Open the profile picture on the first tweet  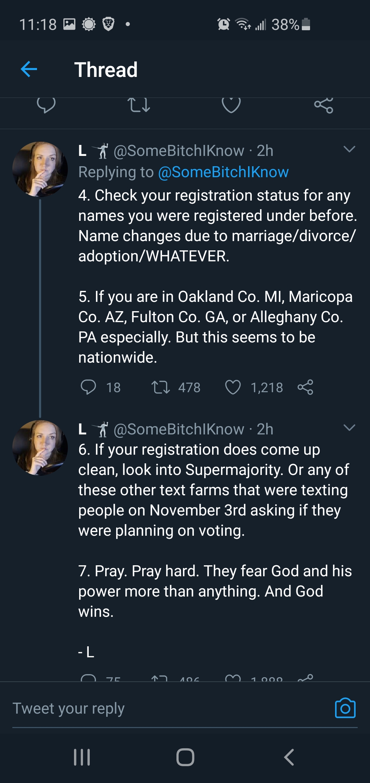tap(40, 169)
